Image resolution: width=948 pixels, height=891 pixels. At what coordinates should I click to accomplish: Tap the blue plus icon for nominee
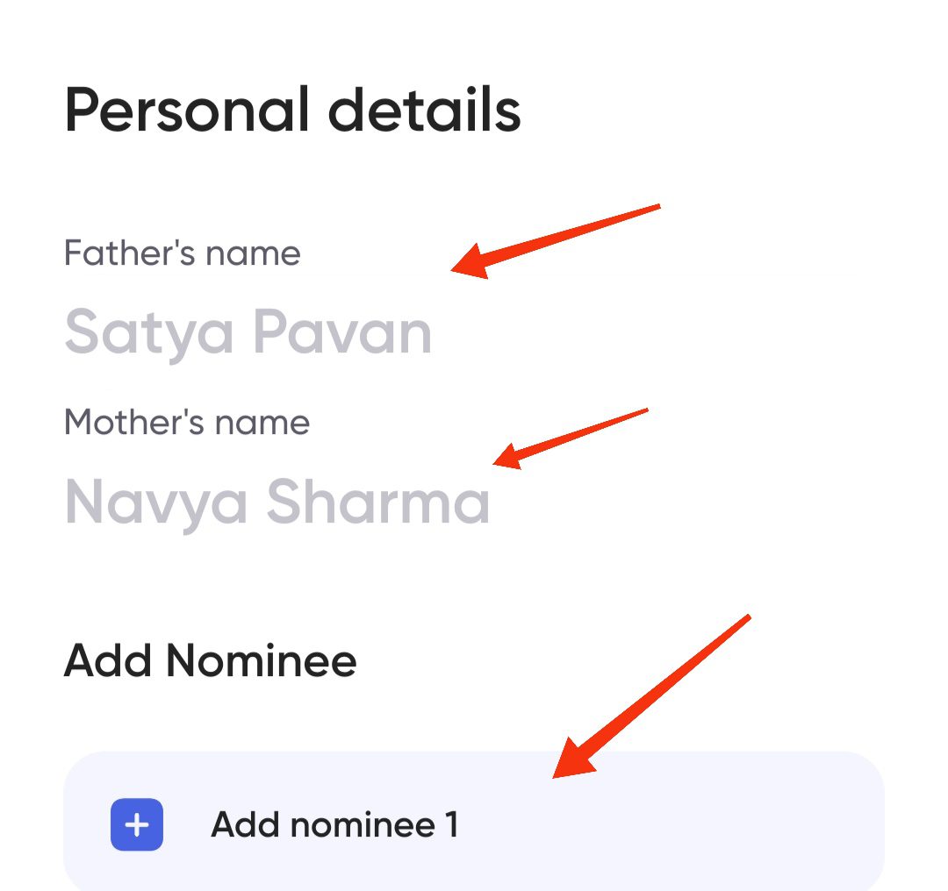coord(137,824)
